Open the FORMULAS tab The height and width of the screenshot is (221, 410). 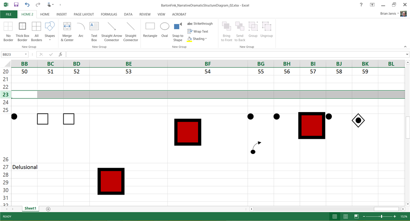109,14
